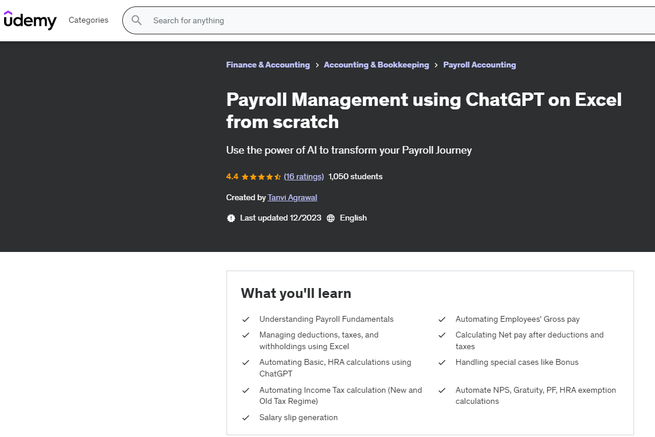Click checkmark beside Handling special cases like Bonus
655x437 pixels.
(x=442, y=363)
